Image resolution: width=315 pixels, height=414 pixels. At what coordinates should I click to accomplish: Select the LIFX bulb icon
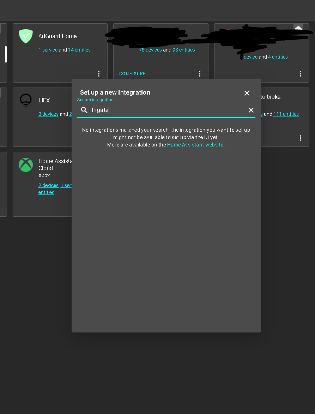(x=25, y=100)
